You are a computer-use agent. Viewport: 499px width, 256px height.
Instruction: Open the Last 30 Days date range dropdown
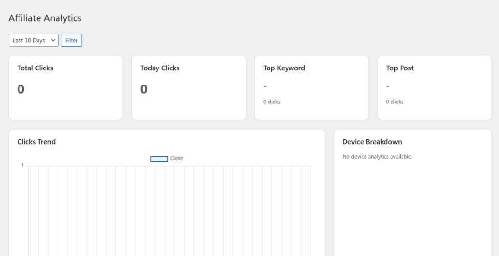pos(34,40)
